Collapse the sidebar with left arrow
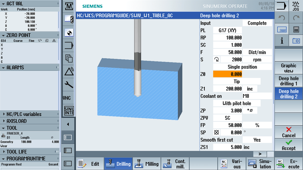This screenshot has height=170, width=303. pos(68,124)
